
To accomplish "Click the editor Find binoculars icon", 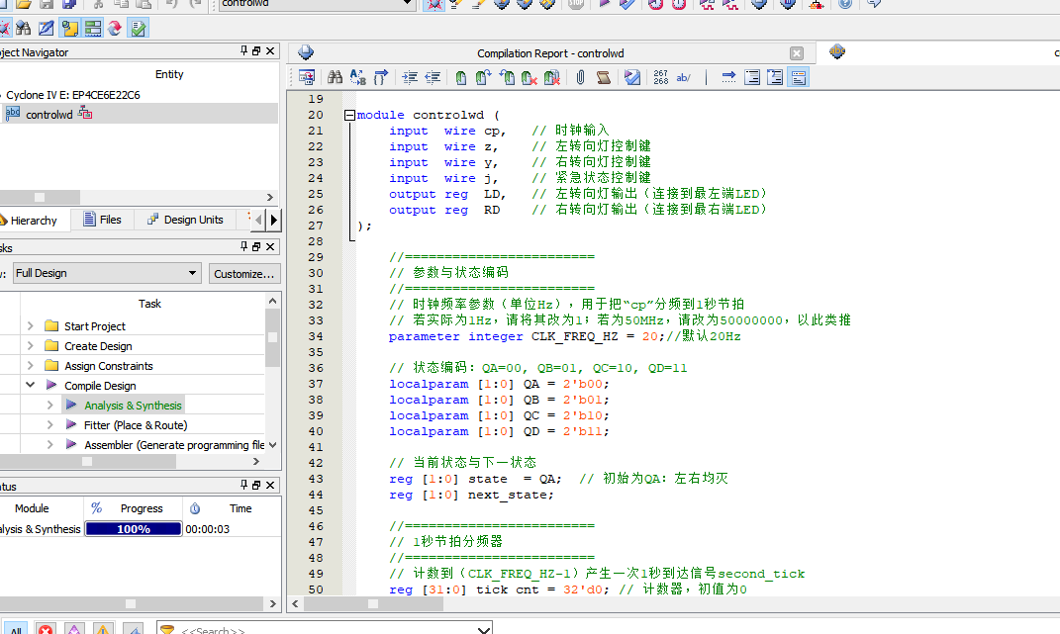I will click(x=335, y=77).
